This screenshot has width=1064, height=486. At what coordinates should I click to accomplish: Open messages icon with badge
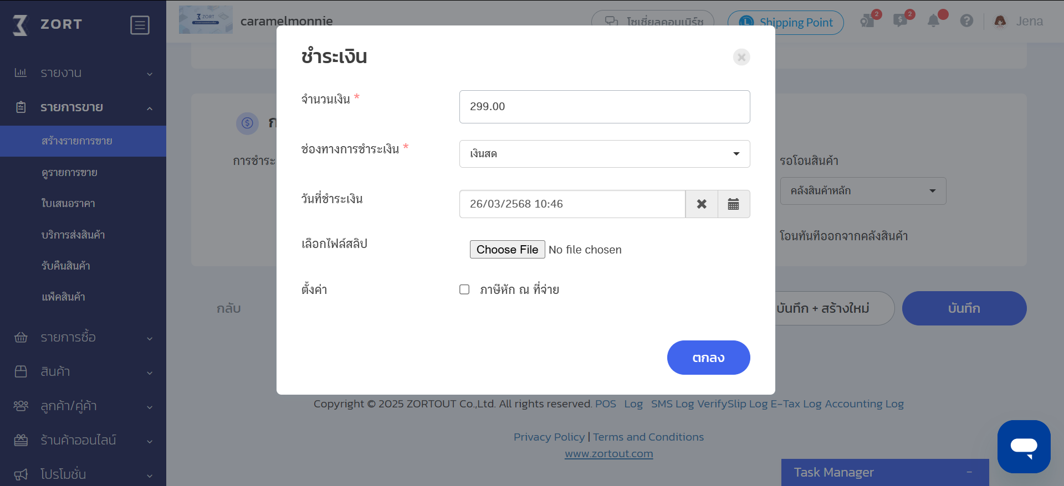pyautogui.click(x=901, y=21)
